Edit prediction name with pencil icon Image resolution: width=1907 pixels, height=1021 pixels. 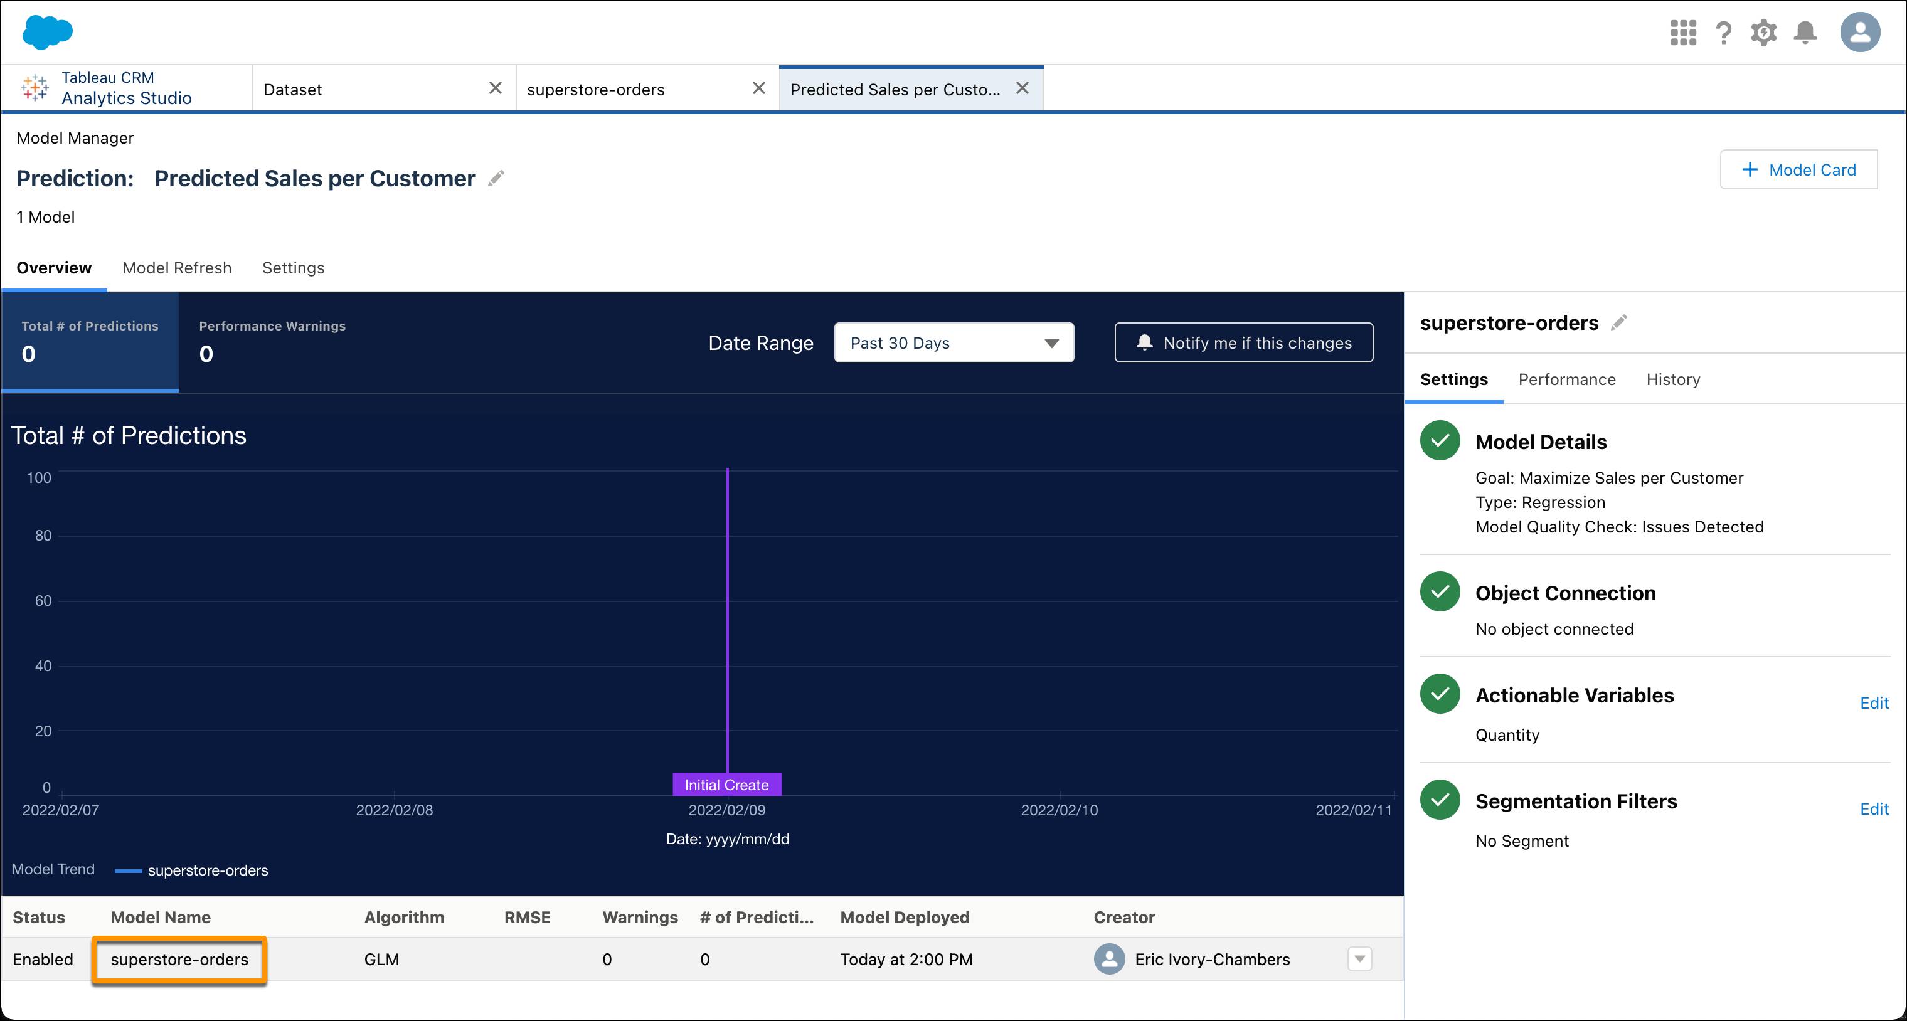tap(496, 177)
